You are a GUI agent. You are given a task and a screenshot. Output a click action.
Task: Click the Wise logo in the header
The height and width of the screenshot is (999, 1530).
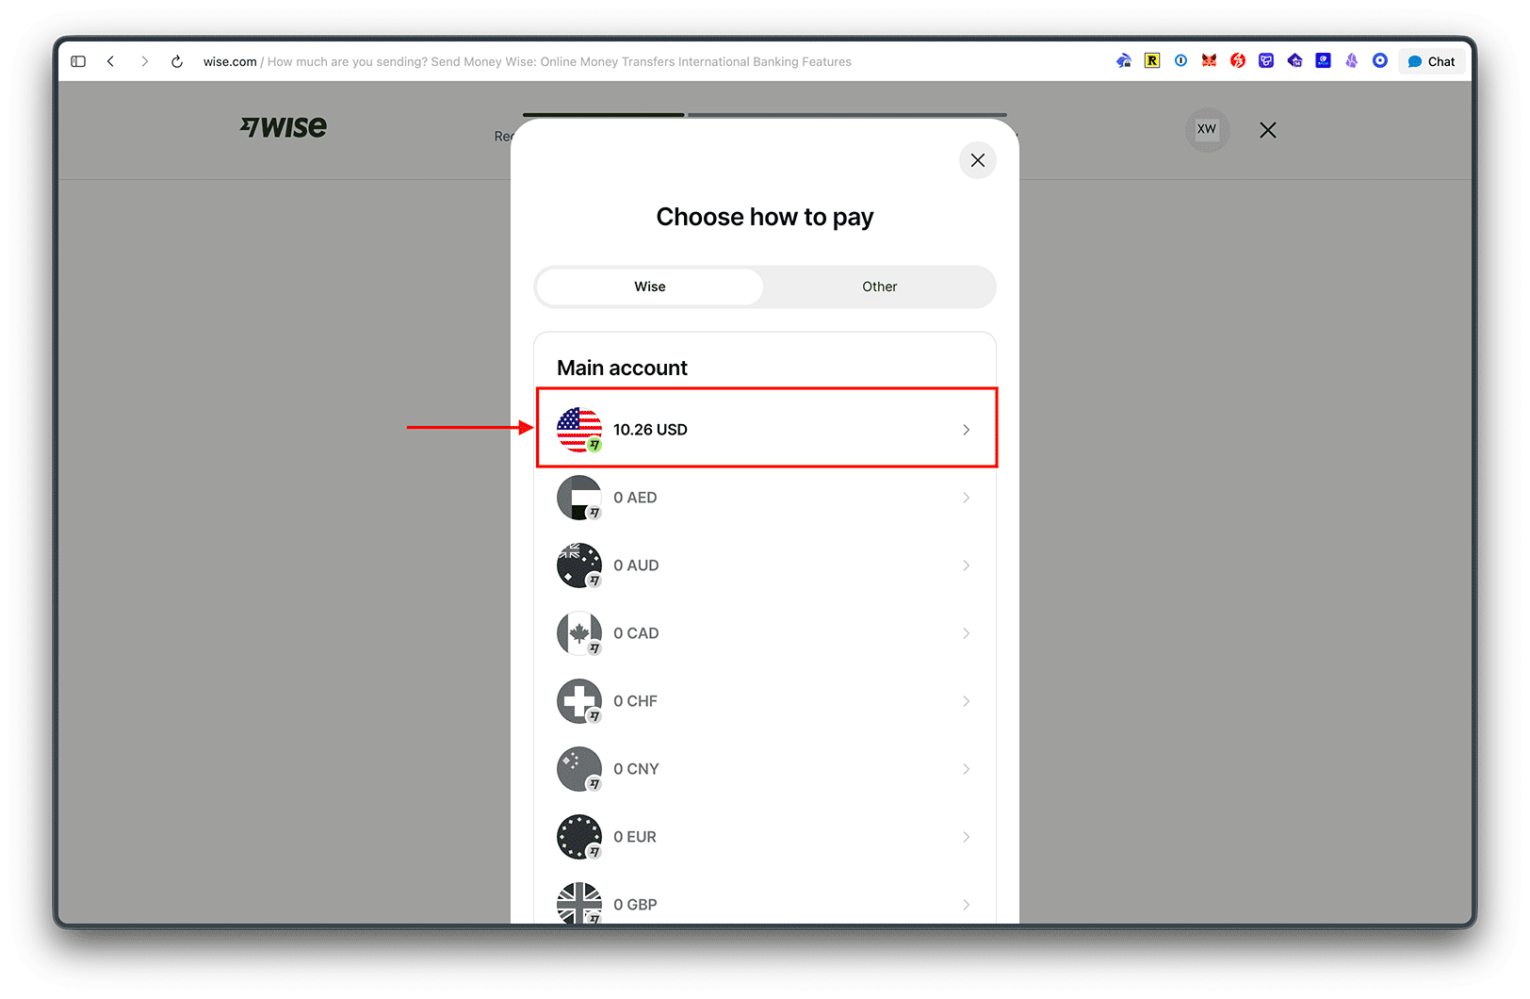[284, 127]
